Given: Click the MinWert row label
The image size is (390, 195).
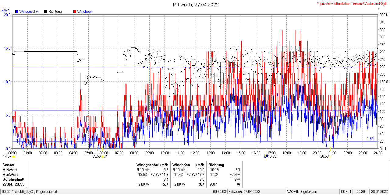Looking at the screenshot, I should pyautogui.click(x=10, y=169).
